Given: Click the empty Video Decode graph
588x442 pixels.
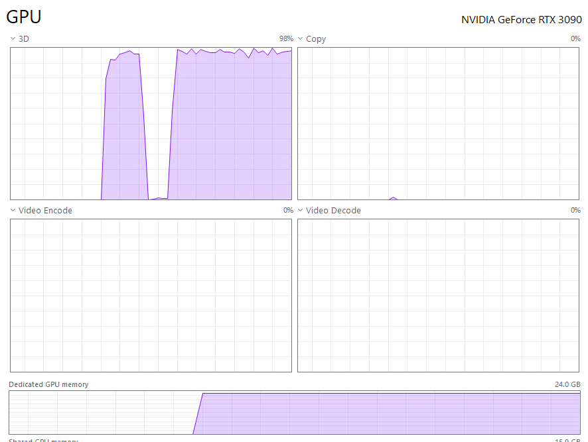Looking at the screenshot, I should click(x=438, y=296).
